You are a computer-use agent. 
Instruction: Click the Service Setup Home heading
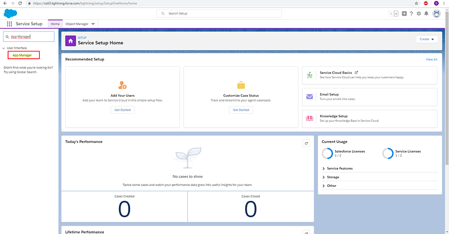coord(101,43)
